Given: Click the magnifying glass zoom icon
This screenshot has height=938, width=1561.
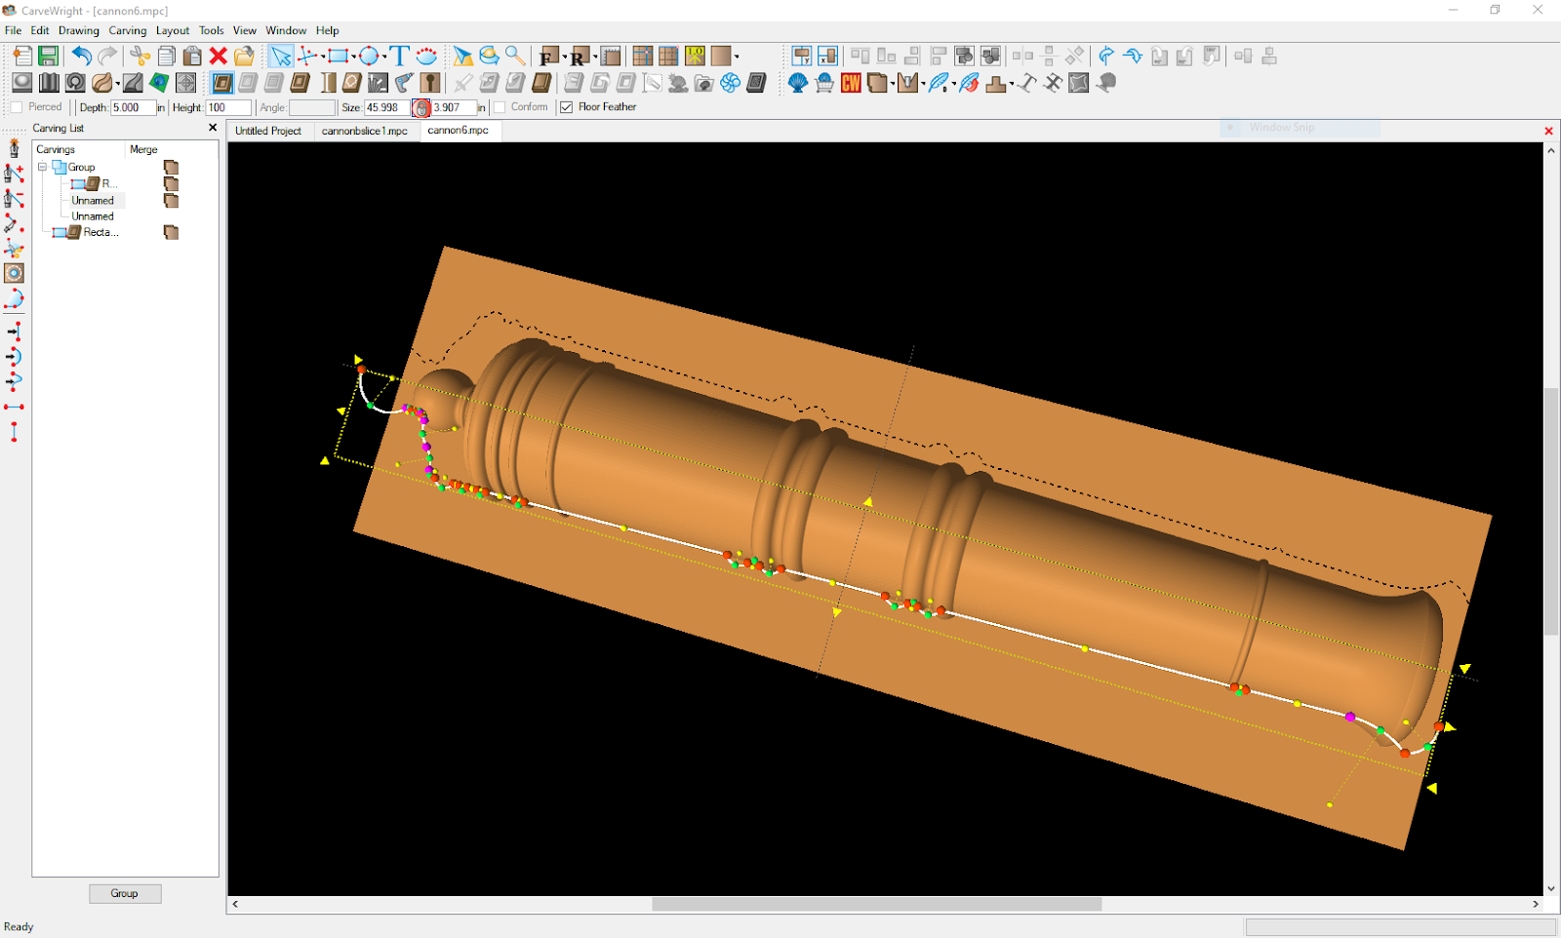Looking at the screenshot, I should click(x=515, y=56).
